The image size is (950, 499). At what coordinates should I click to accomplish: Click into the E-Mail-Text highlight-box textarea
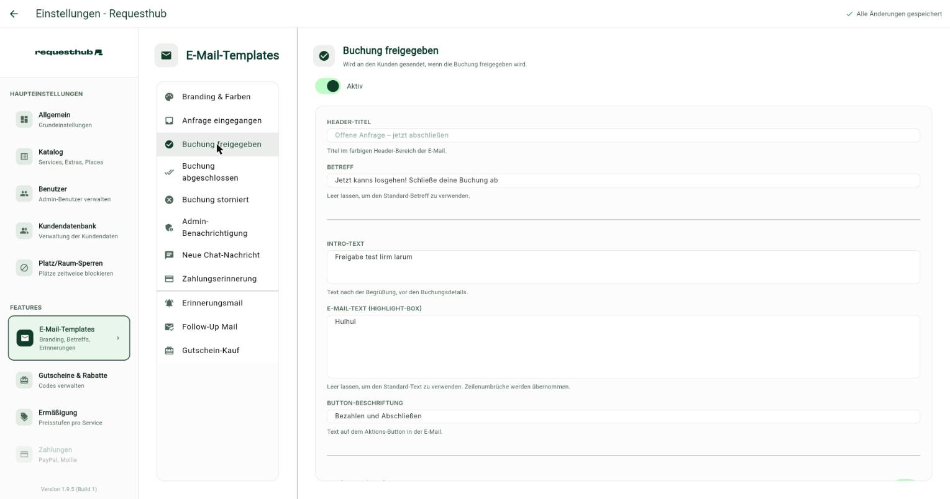point(623,347)
